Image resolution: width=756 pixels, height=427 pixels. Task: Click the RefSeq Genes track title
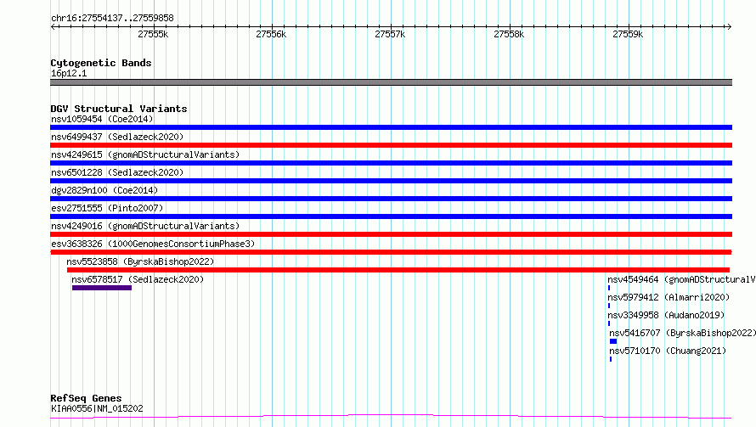(86, 398)
